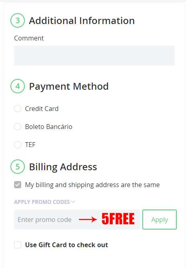Click the Payment Method heading

(69, 86)
